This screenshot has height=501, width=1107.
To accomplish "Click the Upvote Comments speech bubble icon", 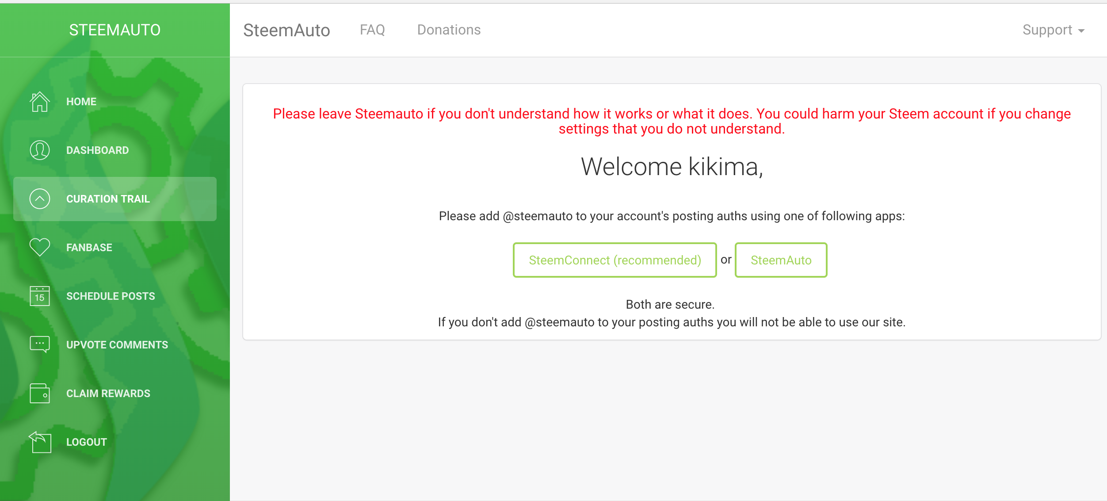I will [39, 344].
